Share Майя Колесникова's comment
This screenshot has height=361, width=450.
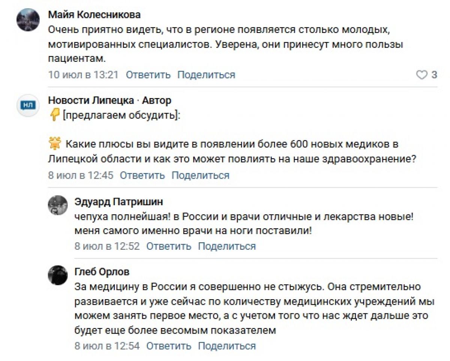point(206,75)
